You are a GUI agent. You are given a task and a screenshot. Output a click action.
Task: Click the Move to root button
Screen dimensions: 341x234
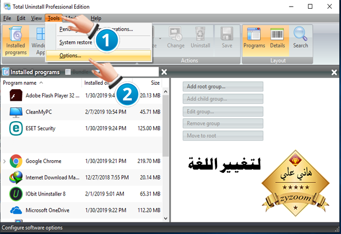coord(223,136)
